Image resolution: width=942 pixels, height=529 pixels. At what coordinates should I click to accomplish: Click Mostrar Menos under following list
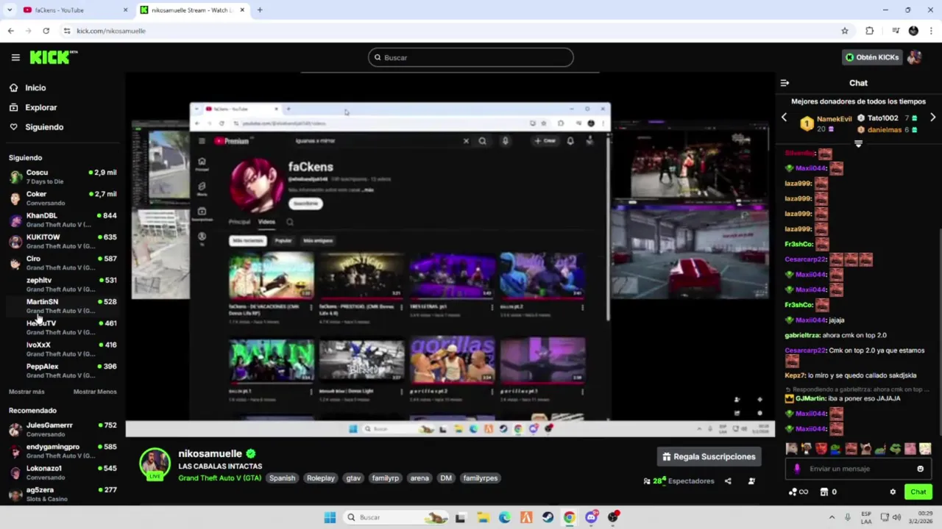95,392
